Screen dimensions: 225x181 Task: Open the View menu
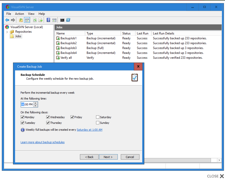pos(31,14)
